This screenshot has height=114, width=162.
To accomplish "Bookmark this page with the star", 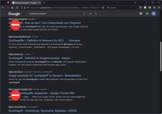I will [x=103, y=8].
